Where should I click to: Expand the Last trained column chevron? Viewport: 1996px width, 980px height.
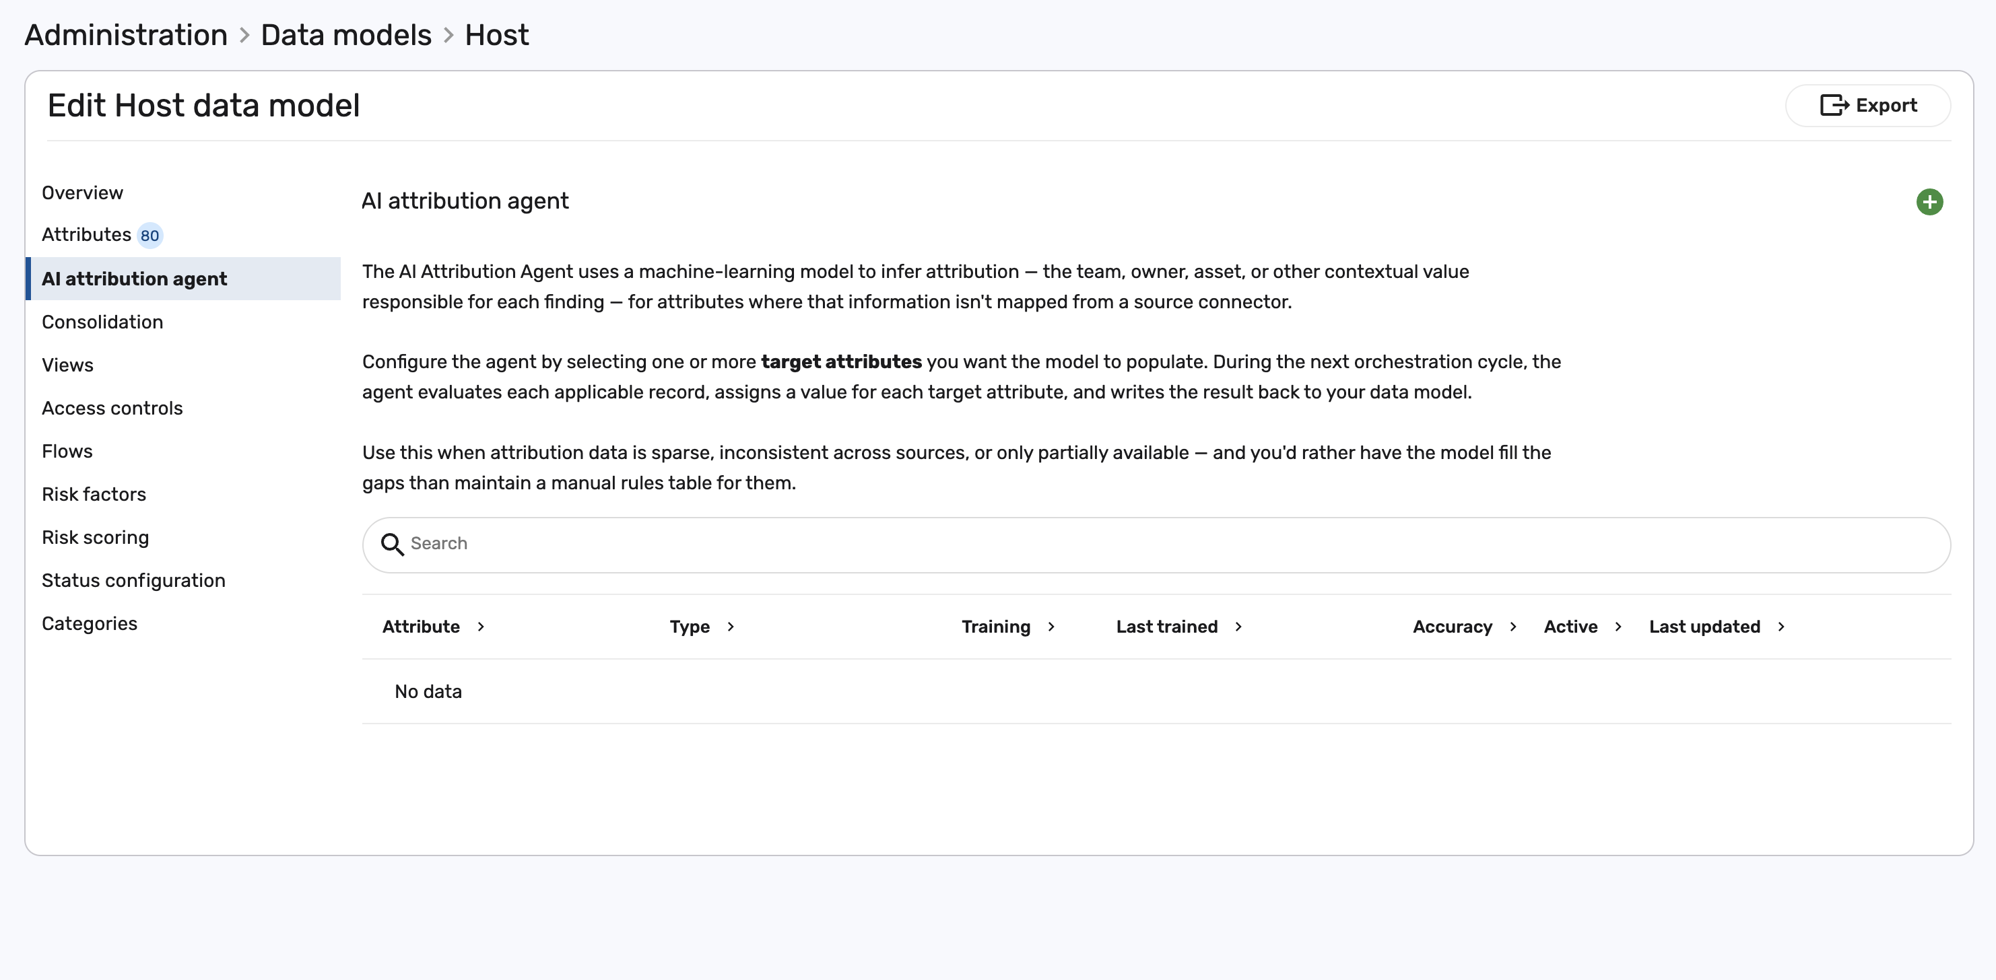point(1238,627)
